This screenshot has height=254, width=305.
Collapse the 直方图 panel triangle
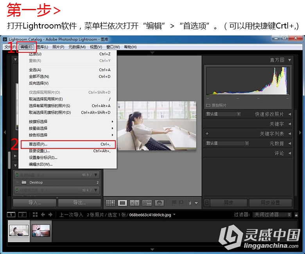[290, 60]
